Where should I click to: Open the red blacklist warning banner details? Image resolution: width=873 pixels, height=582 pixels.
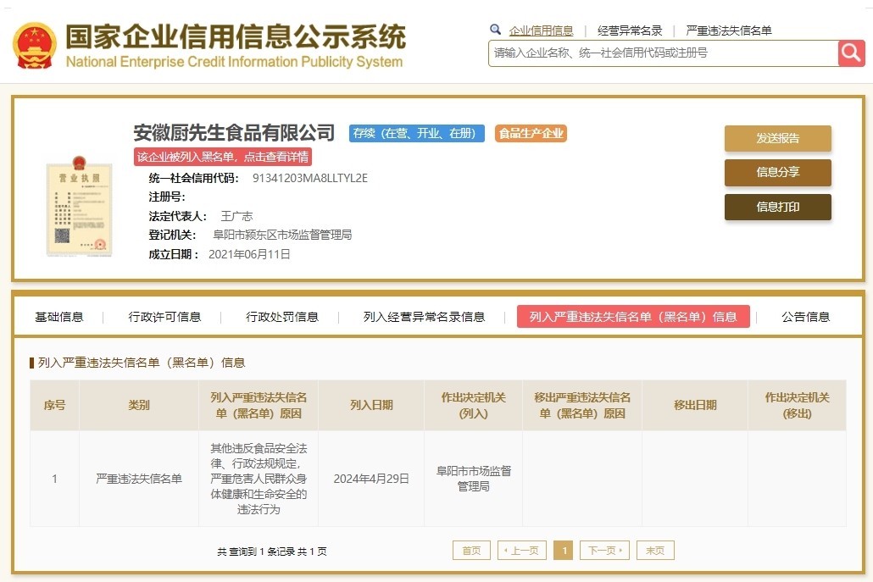(223, 157)
